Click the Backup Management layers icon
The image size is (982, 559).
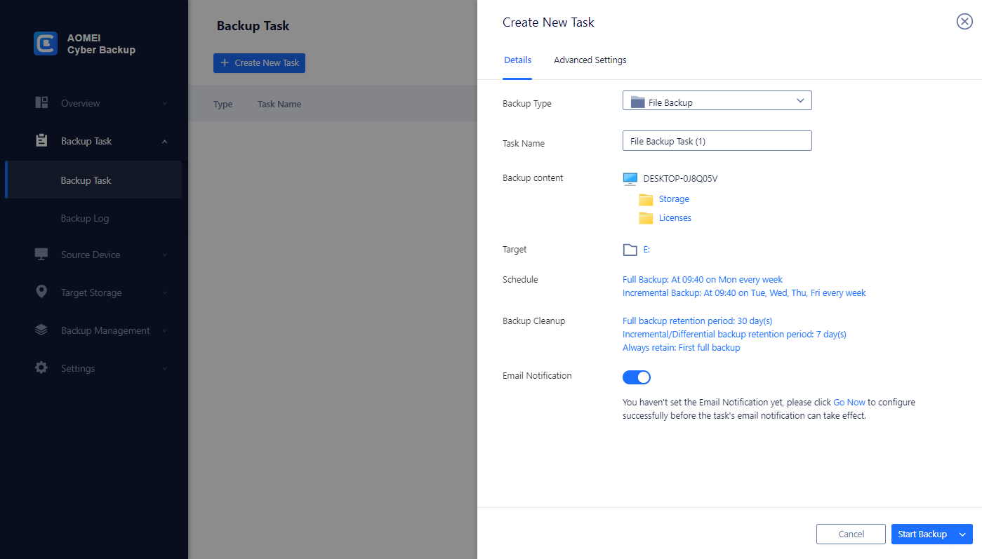pos(41,330)
